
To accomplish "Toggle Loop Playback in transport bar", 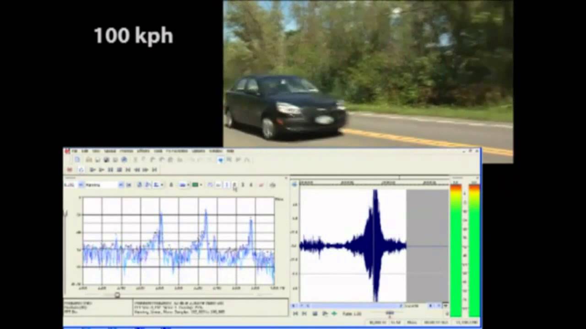I will tap(81, 170).
